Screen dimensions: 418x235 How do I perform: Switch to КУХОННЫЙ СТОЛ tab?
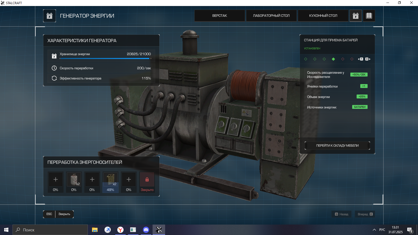(323, 16)
